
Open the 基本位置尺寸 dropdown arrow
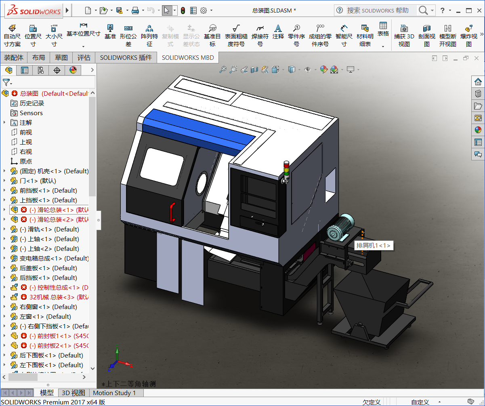(84, 46)
